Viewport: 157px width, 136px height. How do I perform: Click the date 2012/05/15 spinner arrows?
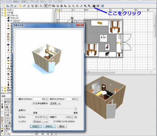[47, 117]
